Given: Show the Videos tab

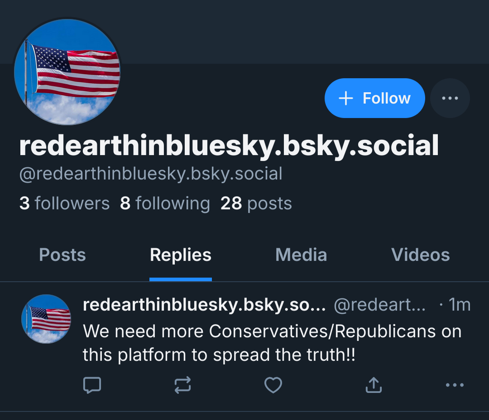Looking at the screenshot, I should tap(420, 255).
